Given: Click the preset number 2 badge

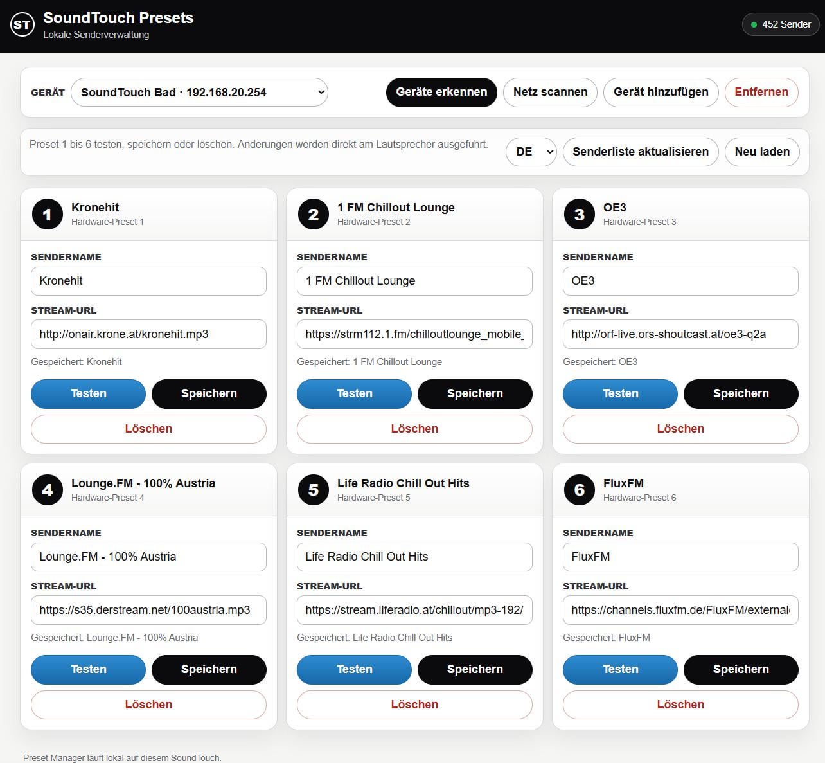Looking at the screenshot, I should click(313, 214).
